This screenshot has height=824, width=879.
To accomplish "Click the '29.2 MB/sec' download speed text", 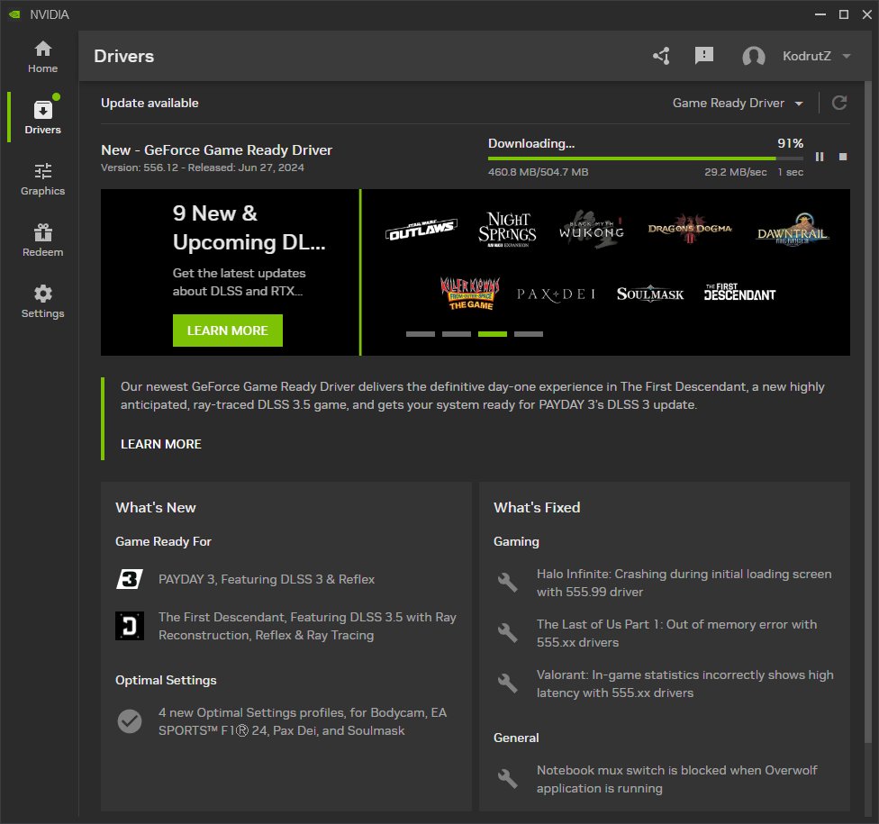I will 736,172.
